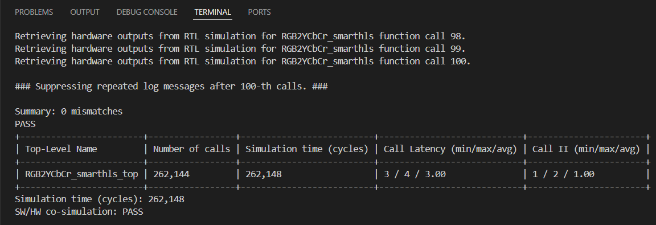Select the DEBUG CONSOLE tab
The image size is (656, 225).
tap(147, 12)
